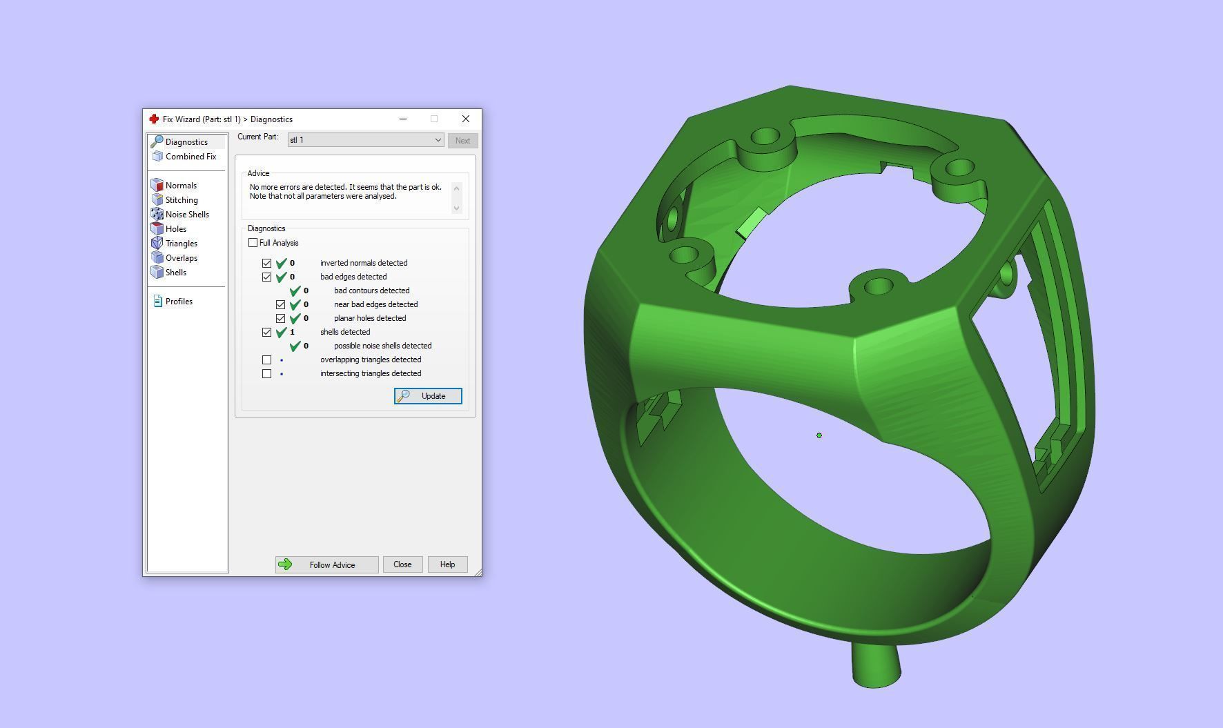Uncheck near bad edges detected checkbox
Viewport: 1223px width, 728px height.
pyautogui.click(x=281, y=304)
